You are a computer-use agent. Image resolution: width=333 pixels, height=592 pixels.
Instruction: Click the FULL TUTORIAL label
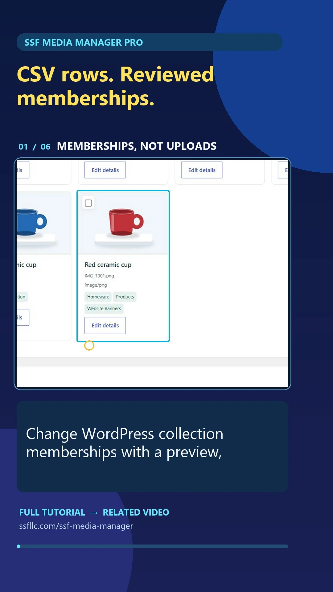click(x=52, y=512)
